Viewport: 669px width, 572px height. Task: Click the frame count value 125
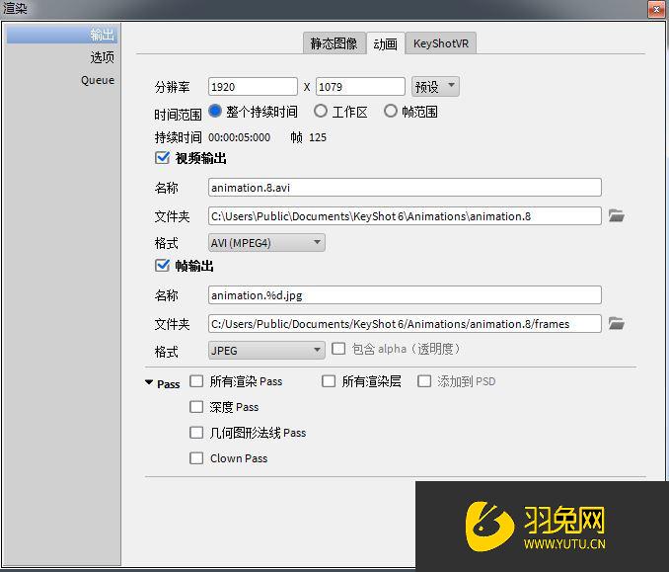(x=318, y=137)
